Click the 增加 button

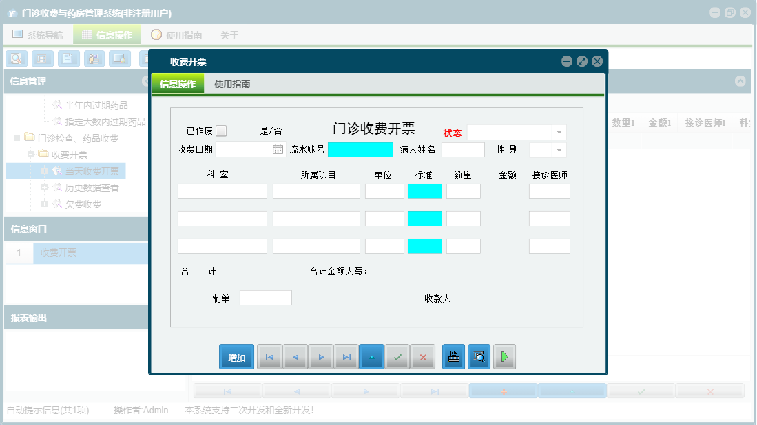coord(236,357)
